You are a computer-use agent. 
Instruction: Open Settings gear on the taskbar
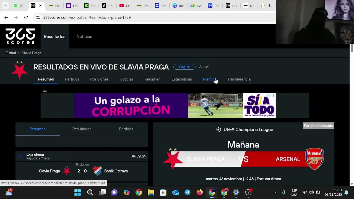coord(236,192)
